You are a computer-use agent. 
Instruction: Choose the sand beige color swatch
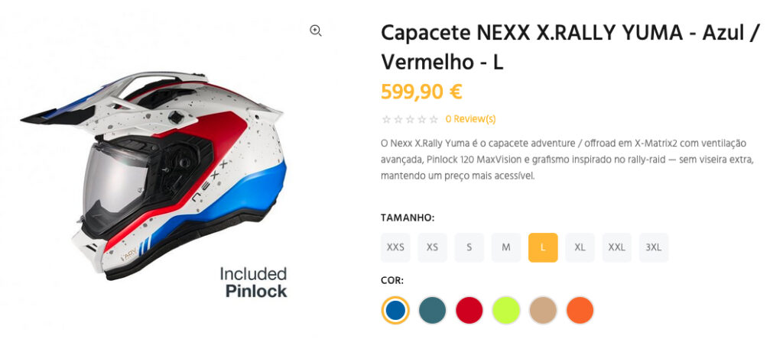click(543, 310)
